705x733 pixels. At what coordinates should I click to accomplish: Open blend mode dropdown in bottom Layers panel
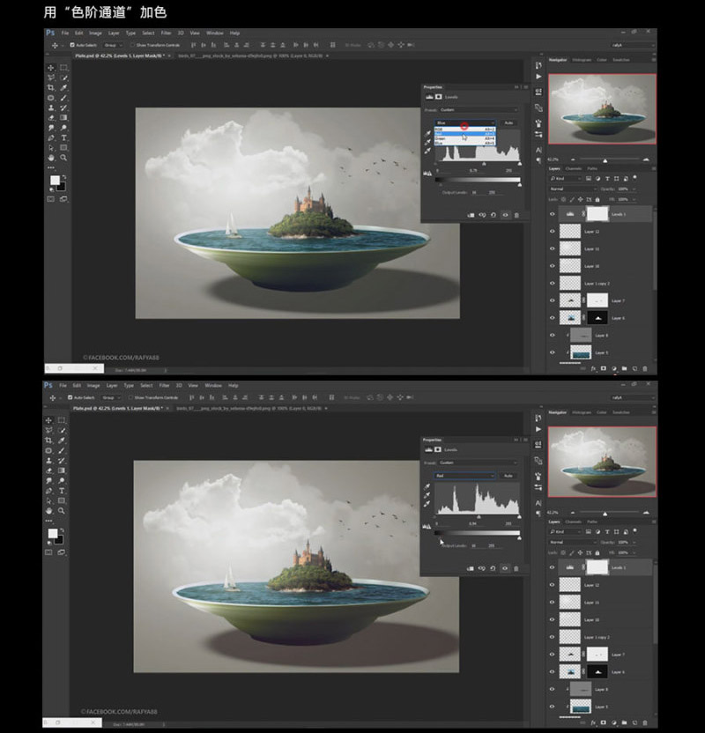coord(573,543)
